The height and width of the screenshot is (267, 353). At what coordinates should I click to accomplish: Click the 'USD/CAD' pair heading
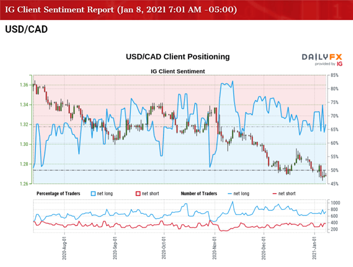click(x=26, y=29)
